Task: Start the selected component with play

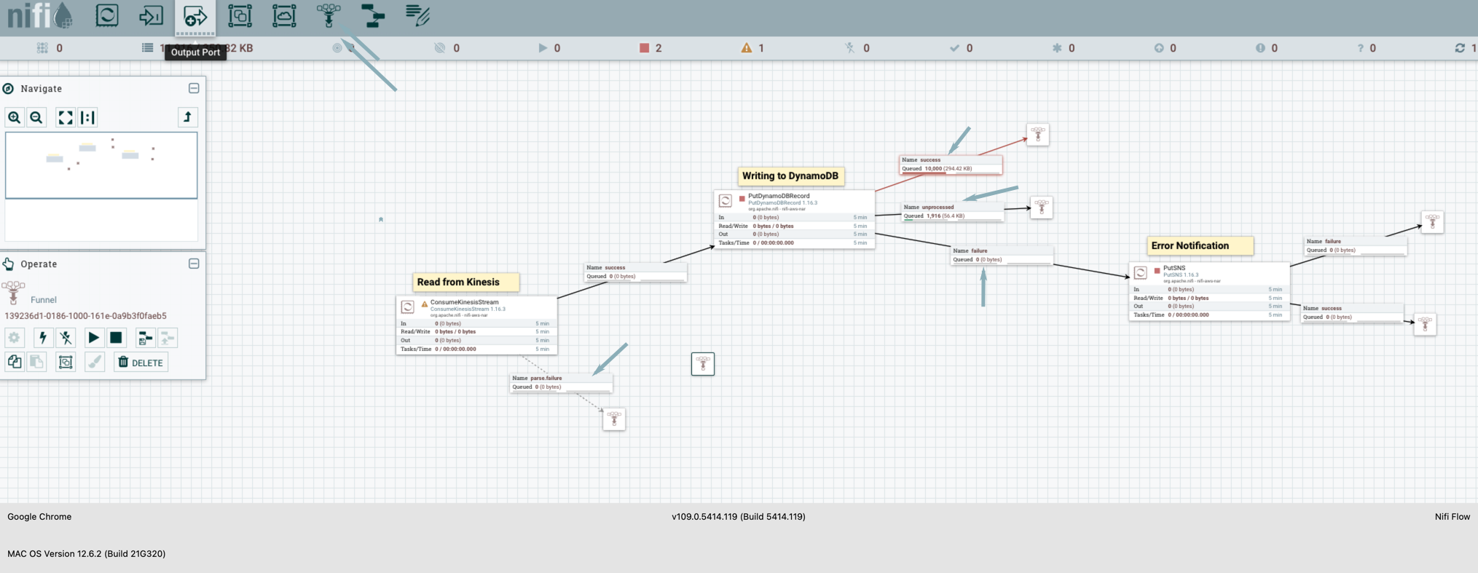Action: pyautogui.click(x=93, y=338)
